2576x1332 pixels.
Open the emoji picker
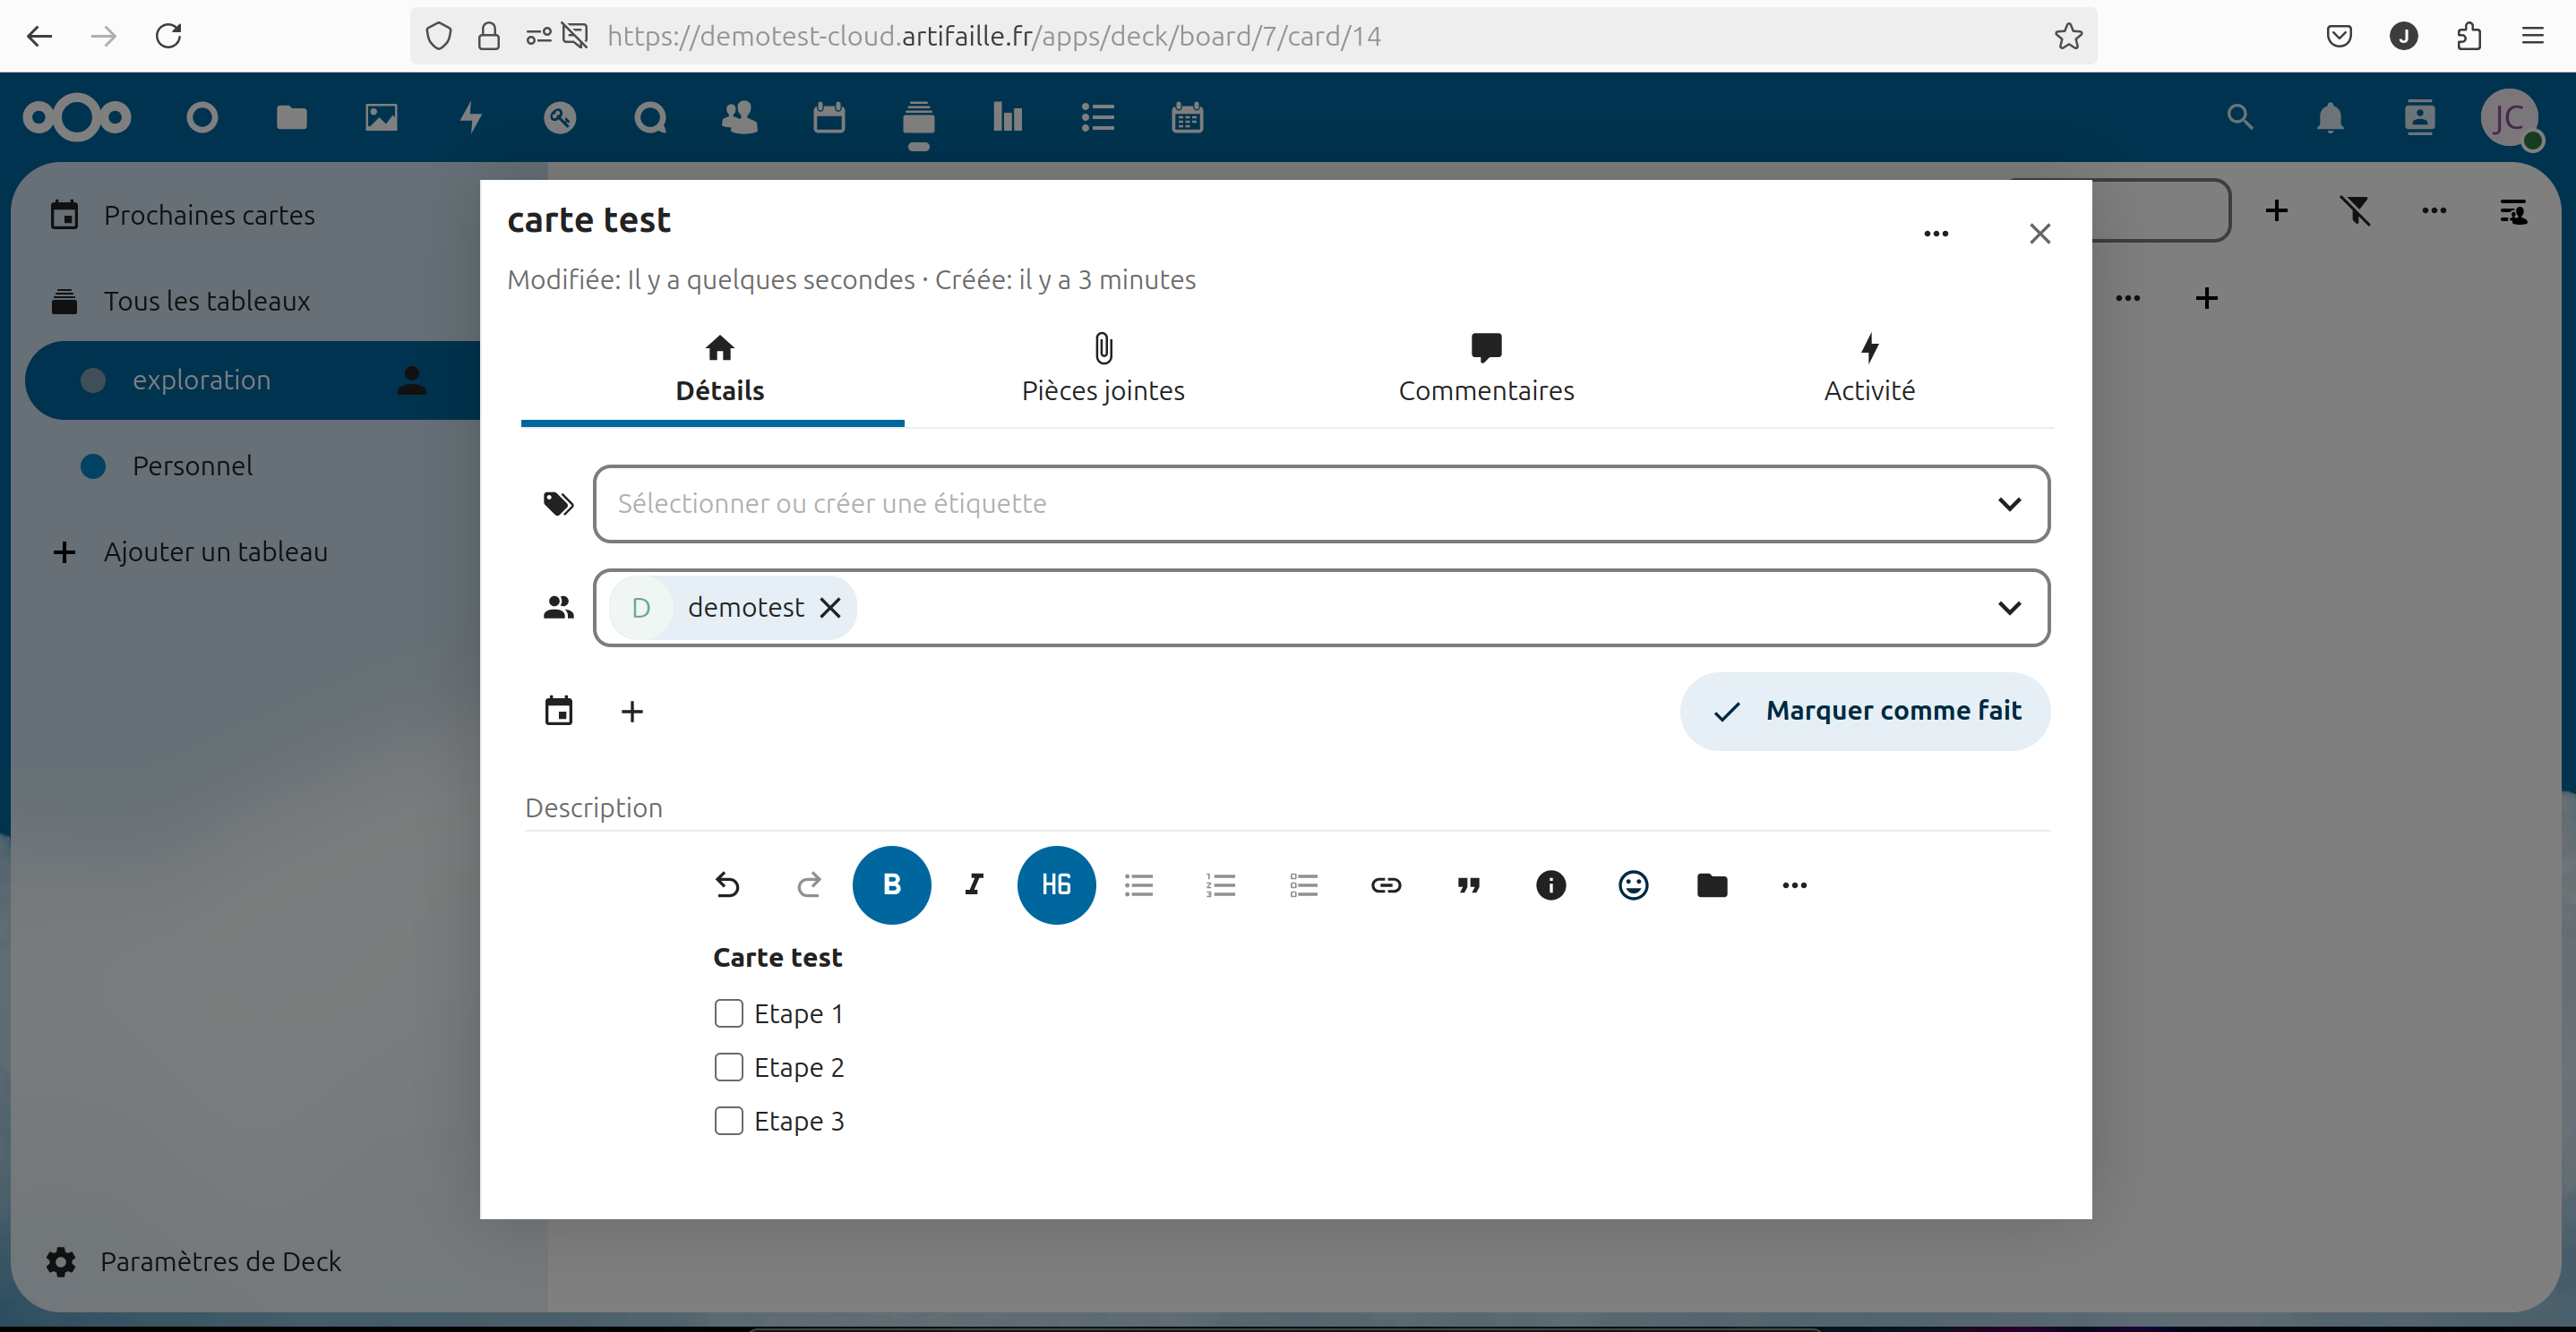(1633, 884)
